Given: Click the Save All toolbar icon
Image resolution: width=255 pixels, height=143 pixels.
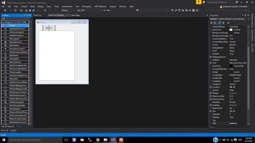Looking at the screenshot, I should click(x=33, y=10).
